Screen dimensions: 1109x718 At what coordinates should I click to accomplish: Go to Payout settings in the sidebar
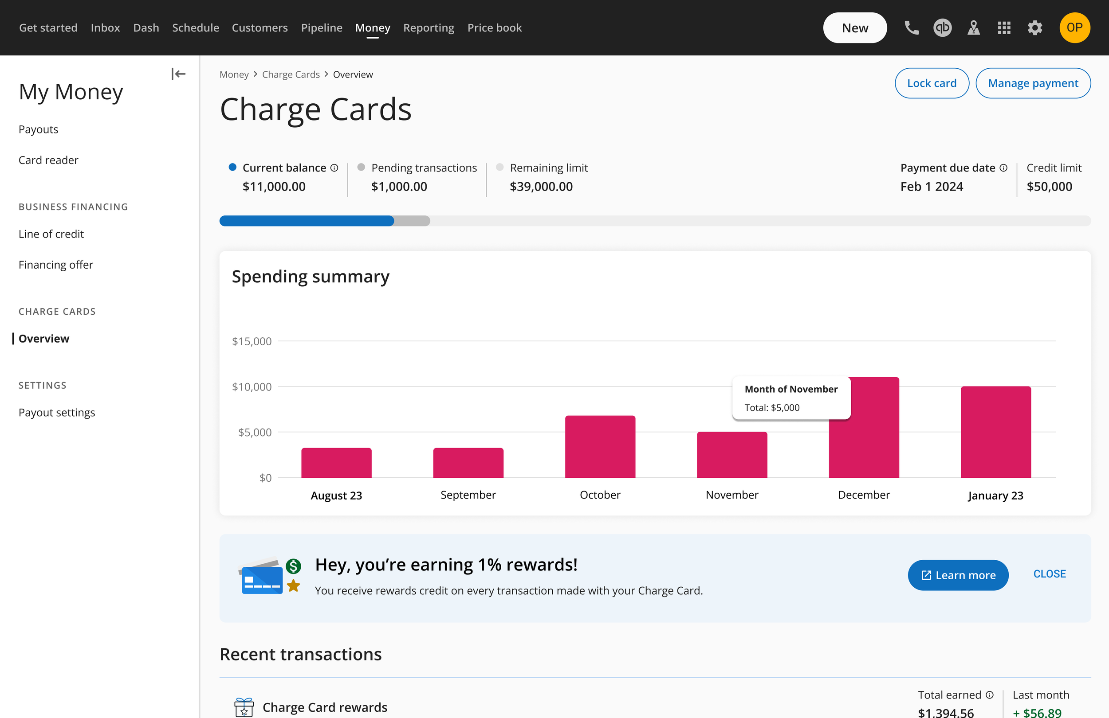point(57,413)
